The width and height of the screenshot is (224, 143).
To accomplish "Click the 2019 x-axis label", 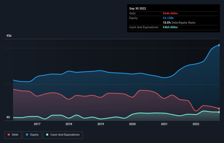I will [x=101, y=124].
